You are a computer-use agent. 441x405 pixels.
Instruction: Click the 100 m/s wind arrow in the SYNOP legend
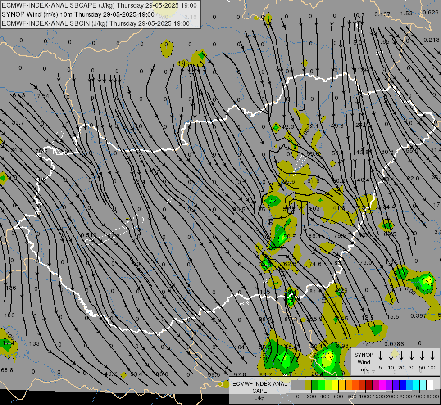tap(432, 356)
